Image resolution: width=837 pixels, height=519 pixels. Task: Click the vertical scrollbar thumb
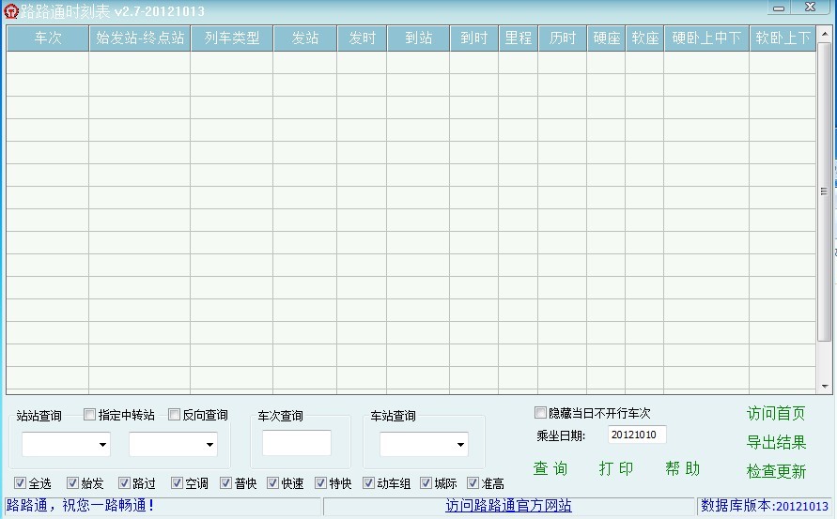coord(825,191)
